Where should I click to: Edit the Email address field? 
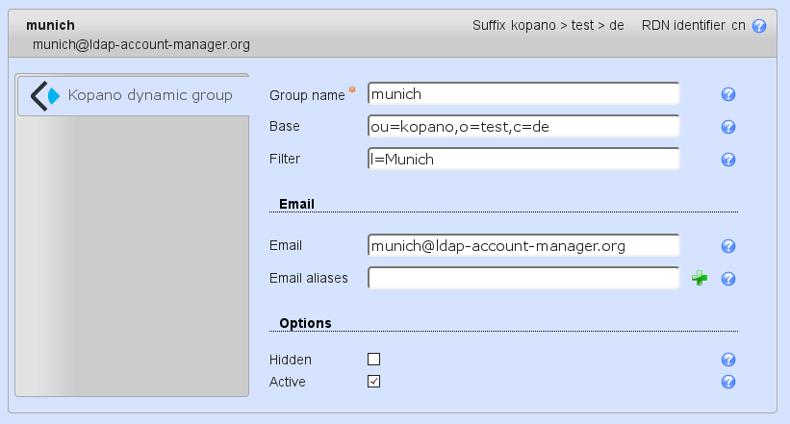click(x=523, y=246)
